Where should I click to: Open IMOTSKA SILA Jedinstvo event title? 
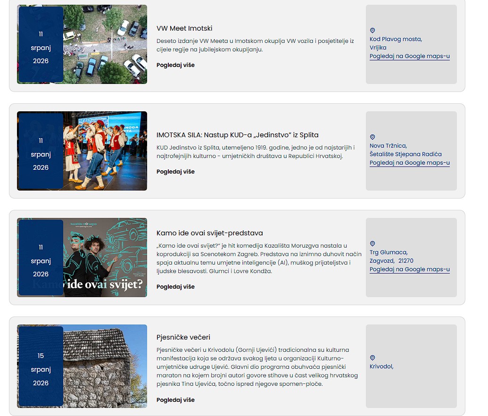click(238, 135)
